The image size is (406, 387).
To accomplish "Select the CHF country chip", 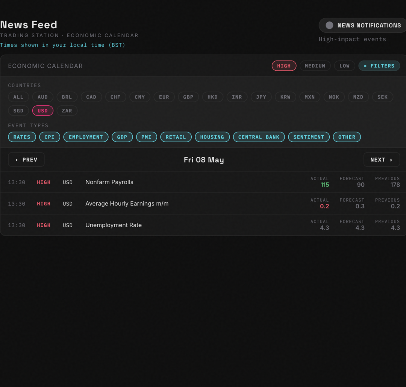I will (115, 97).
